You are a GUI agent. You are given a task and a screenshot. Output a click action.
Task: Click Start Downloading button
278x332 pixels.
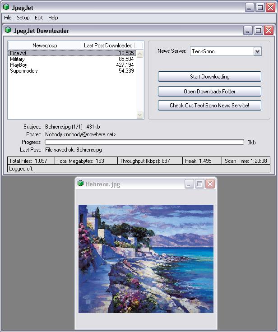click(209, 76)
